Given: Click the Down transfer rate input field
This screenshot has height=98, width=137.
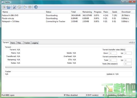Looking at the screenshot, I should coord(113,53).
